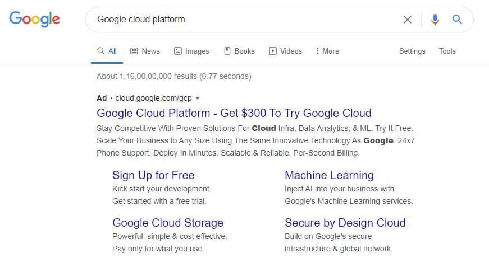Expand the ad URL dropdown arrow
Viewport: 489px width, 267px height.
coord(198,98)
